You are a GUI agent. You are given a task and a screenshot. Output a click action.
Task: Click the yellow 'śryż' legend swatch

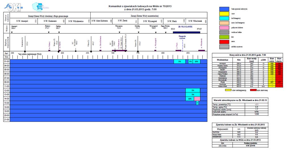coord(224,14)
